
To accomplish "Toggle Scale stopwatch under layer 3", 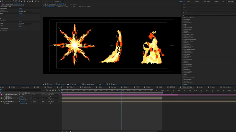I will pos(5,103).
